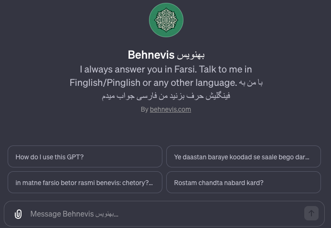
Task: Click the English "Behnevis" title heading
Action: click(150, 55)
